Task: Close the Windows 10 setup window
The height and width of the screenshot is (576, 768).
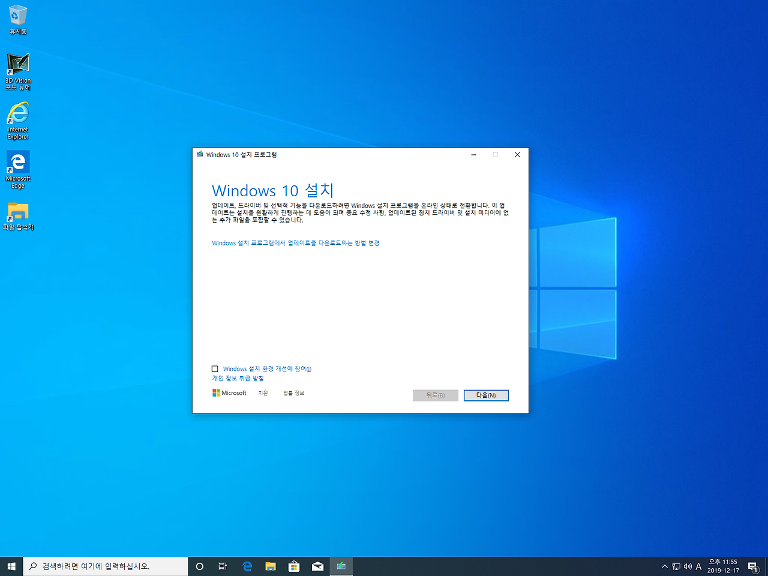Action: (x=517, y=155)
